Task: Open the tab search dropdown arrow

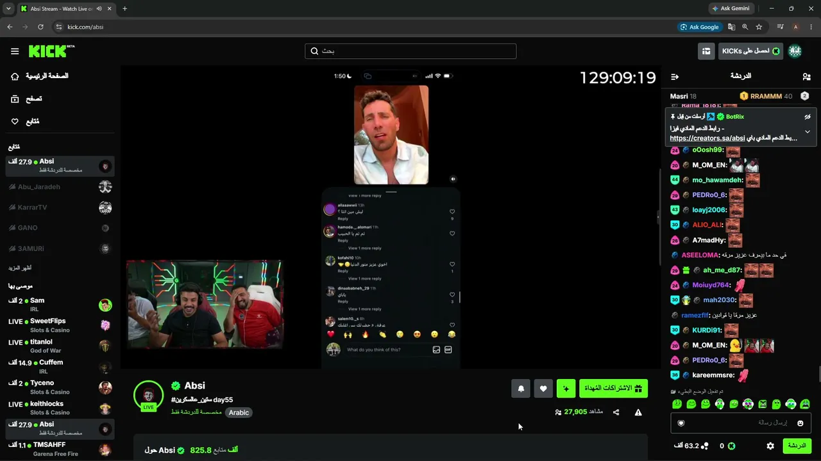Action: (x=8, y=8)
